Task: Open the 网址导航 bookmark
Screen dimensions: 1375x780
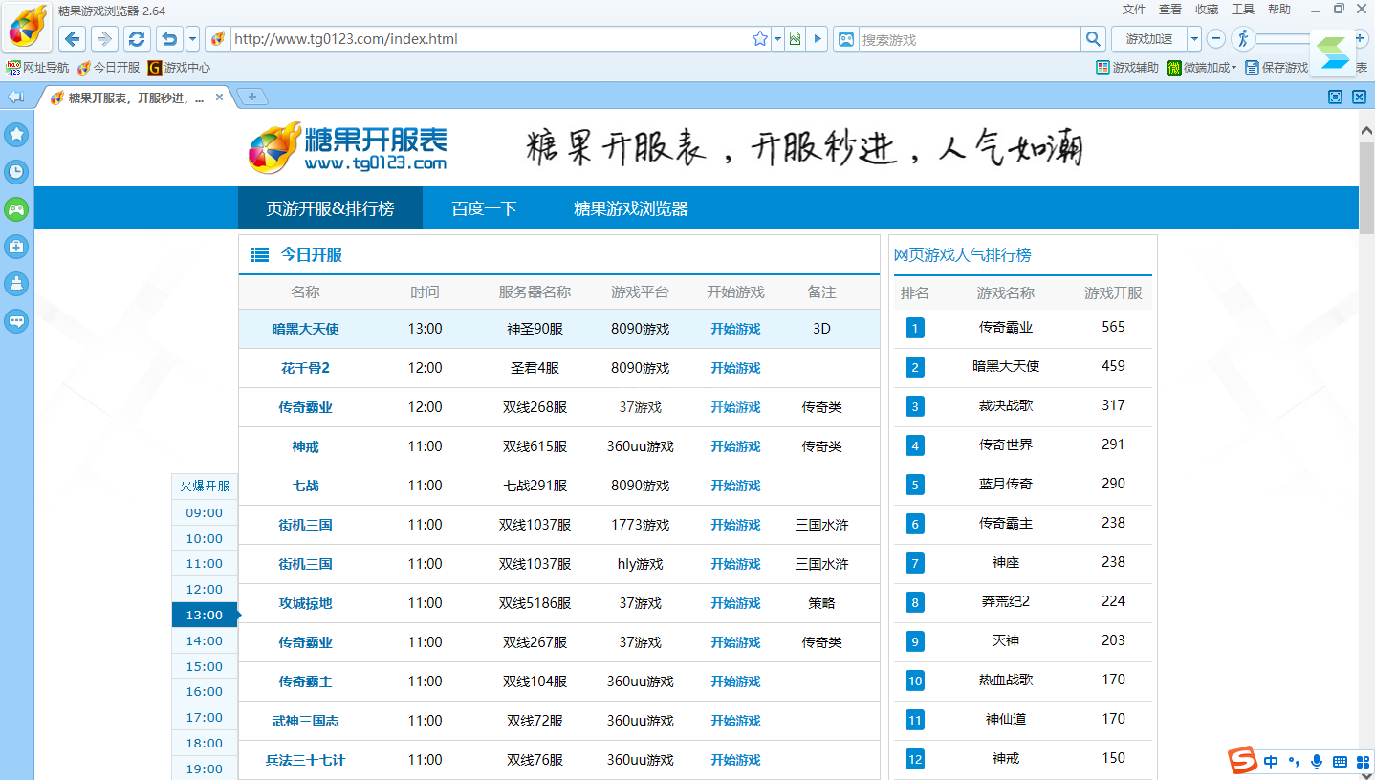Action: pyautogui.click(x=38, y=68)
